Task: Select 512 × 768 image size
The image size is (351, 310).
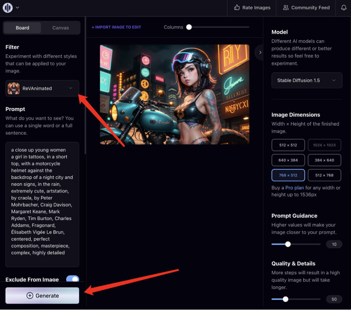Action: [x=324, y=175]
